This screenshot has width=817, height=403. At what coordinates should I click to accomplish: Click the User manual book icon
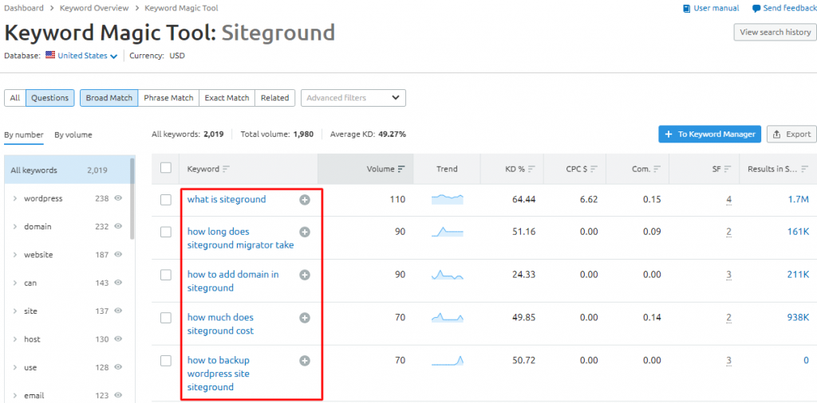687,8
